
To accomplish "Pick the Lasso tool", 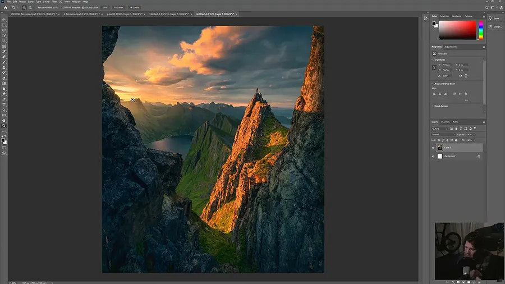I will 4,30.
